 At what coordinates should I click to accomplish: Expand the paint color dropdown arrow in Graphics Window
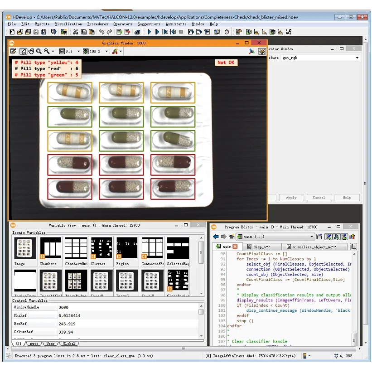click(121, 51)
